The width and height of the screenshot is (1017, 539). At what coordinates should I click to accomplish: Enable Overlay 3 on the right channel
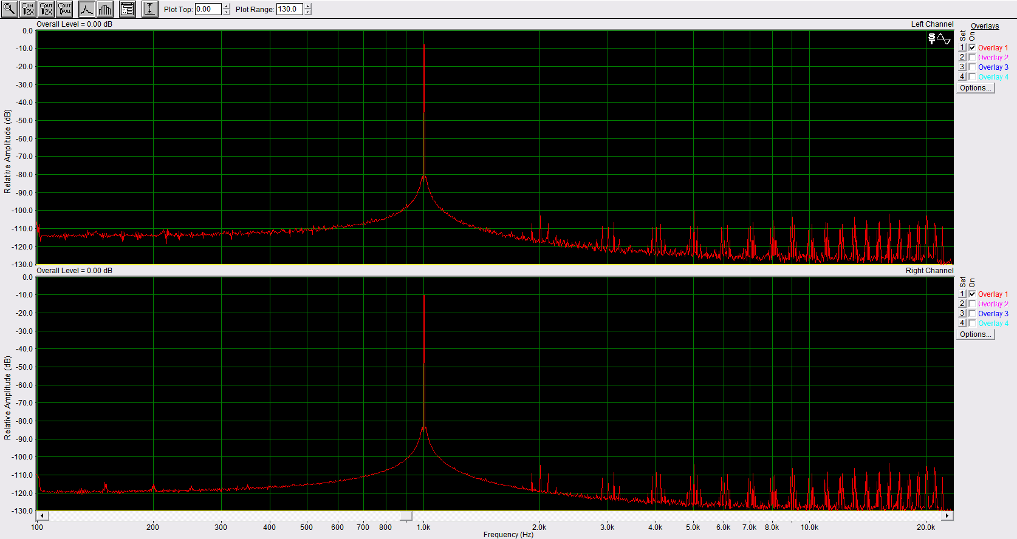coord(972,314)
